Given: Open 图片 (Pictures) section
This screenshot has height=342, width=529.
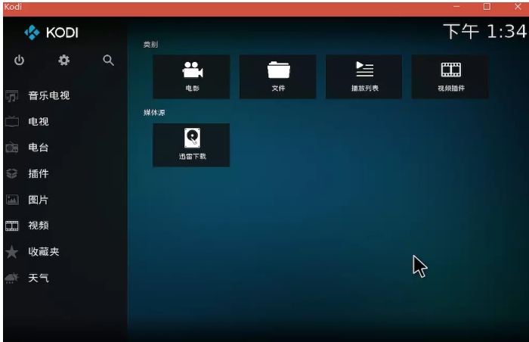Looking at the screenshot, I should click(39, 200).
